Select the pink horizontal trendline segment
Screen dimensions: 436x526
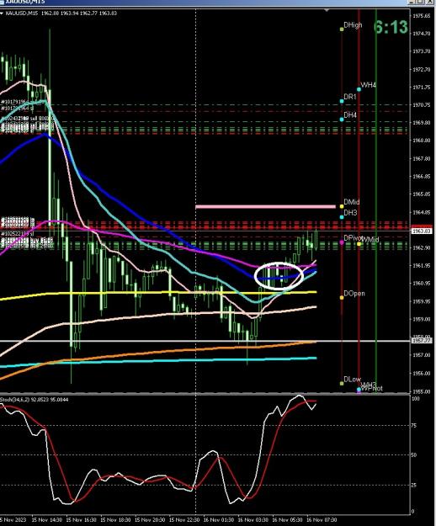click(x=265, y=207)
